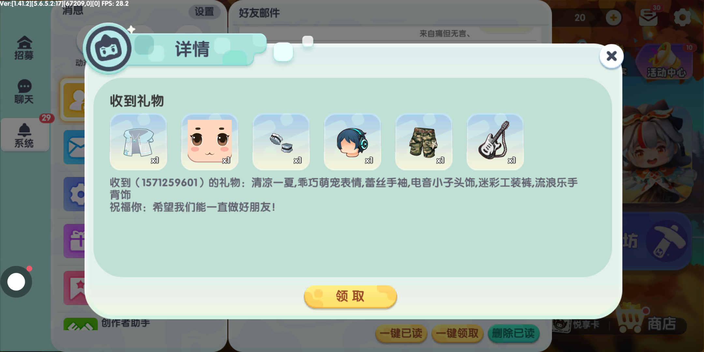Viewport: 704px width, 352px height.
Task: Close the 详情 gift details dialog
Action: (611, 56)
